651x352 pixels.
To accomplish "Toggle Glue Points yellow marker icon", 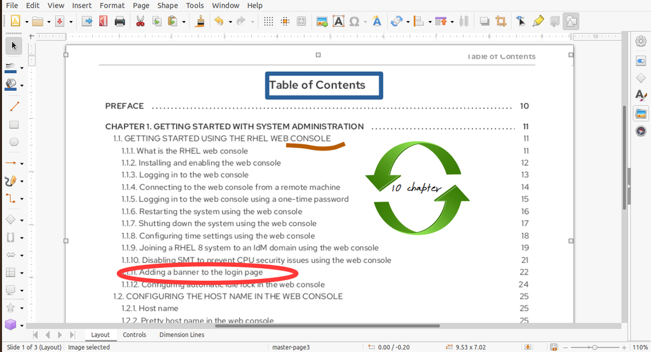I will pos(538,21).
